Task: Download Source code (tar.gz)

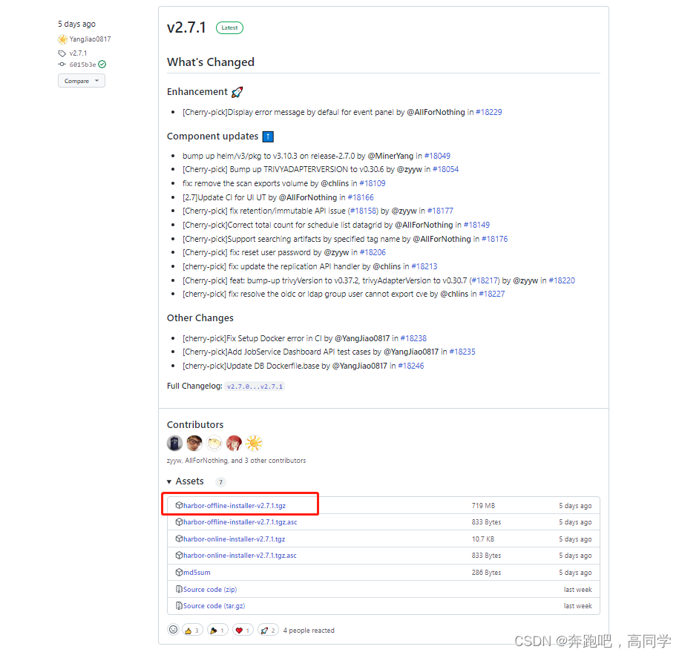Action: 214,606
